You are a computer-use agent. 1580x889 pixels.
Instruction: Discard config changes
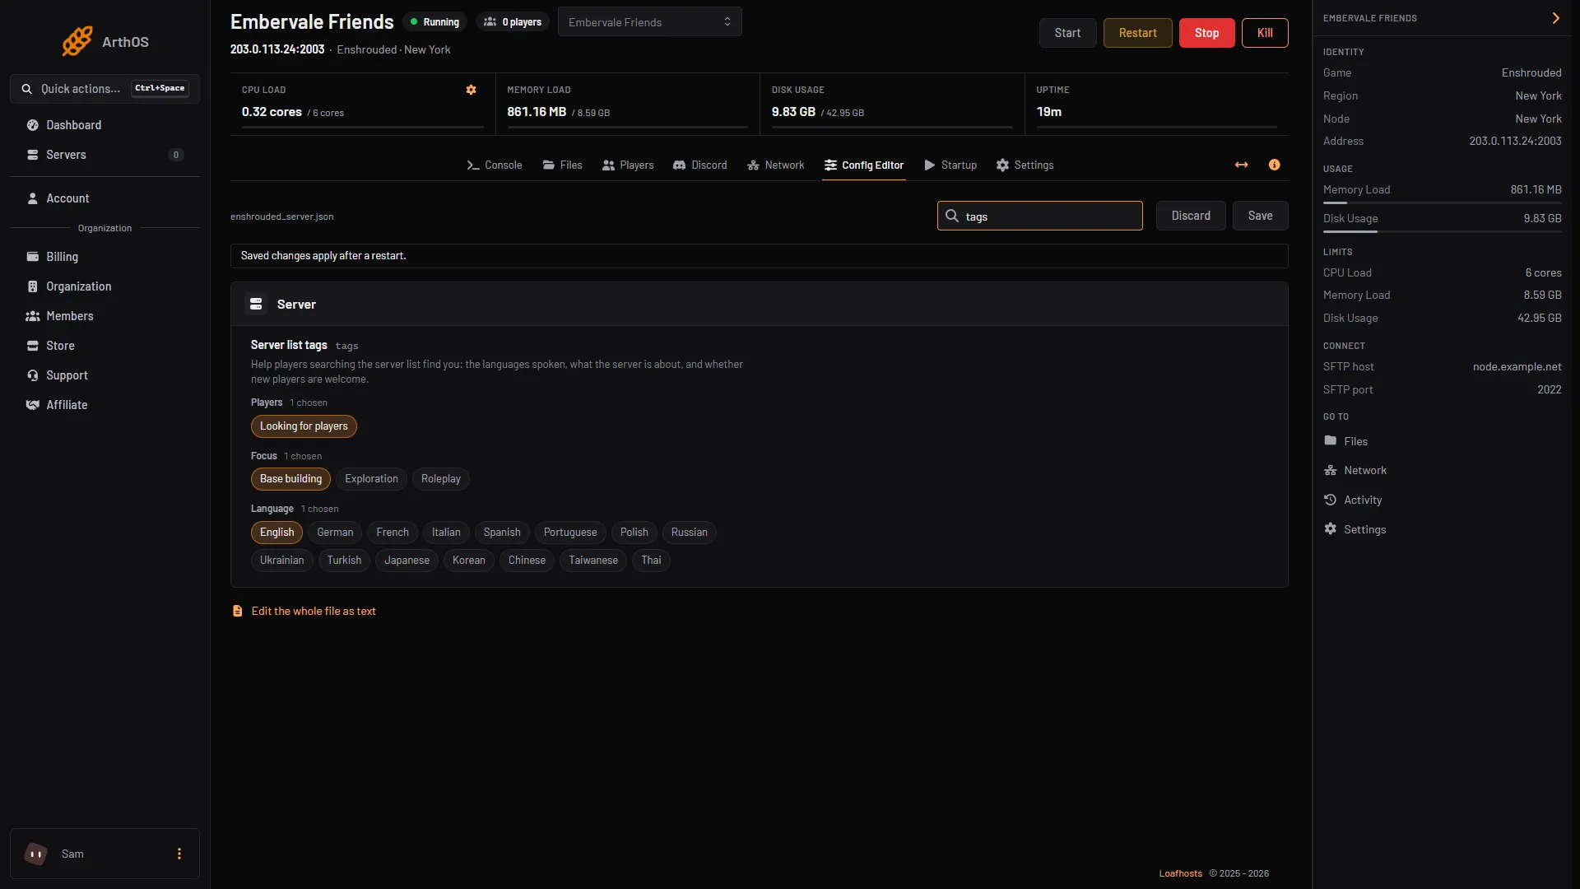coord(1191,216)
